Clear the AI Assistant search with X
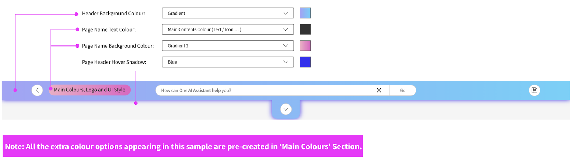Viewport: 571px width, 161px height. 379,90
